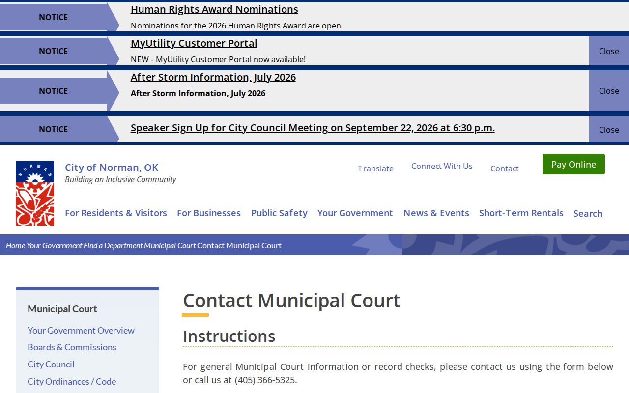Go to the Contact page
This screenshot has height=393, width=629.
pyautogui.click(x=504, y=168)
